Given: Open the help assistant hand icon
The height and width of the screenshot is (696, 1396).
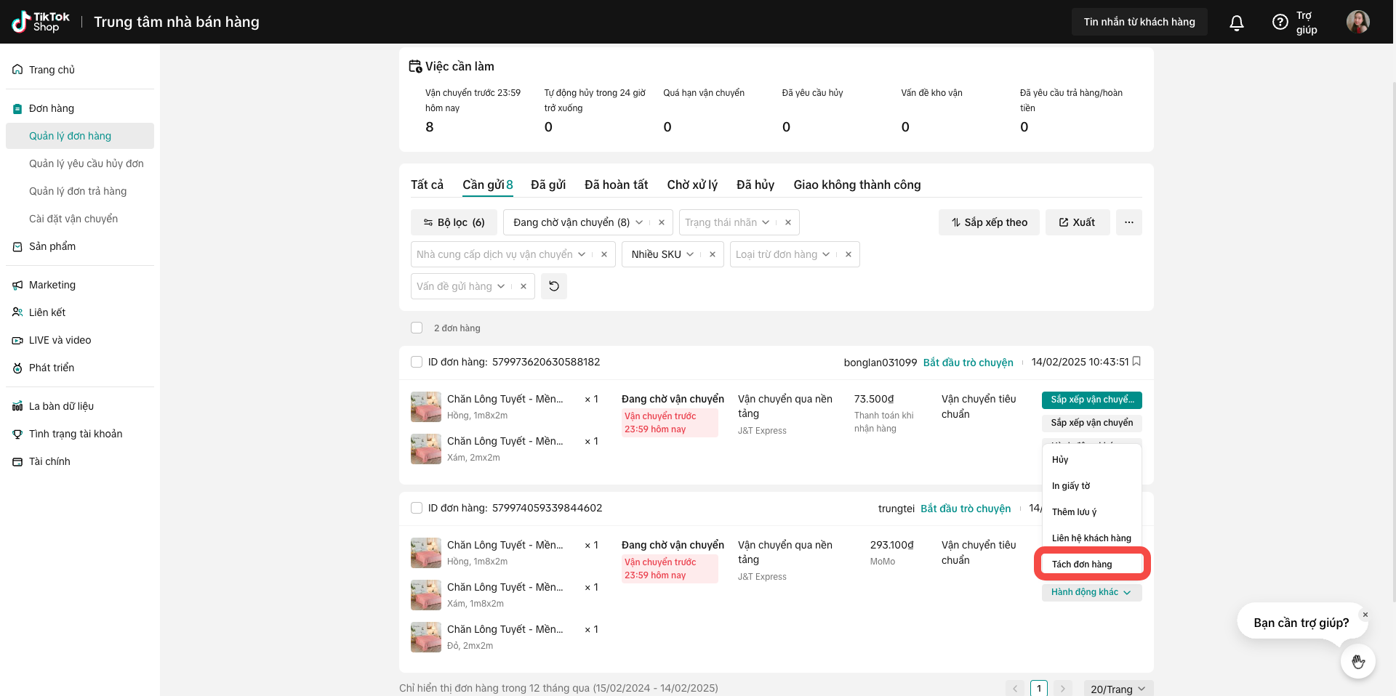Looking at the screenshot, I should pos(1357,661).
